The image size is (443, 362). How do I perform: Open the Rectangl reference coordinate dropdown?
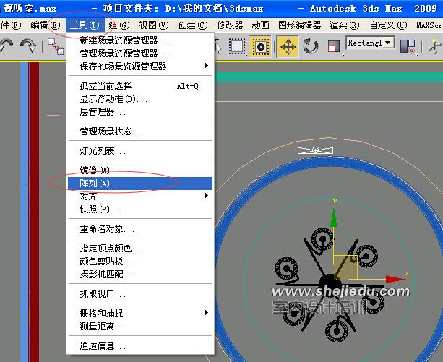tap(370, 43)
